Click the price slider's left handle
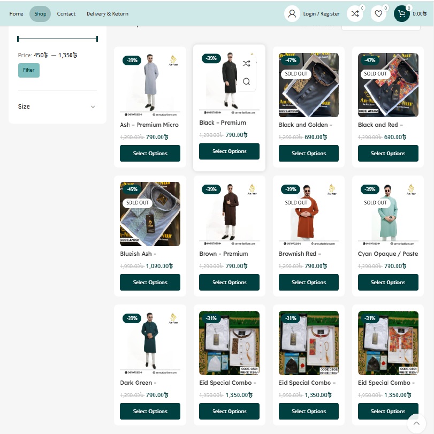This screenshot has width=434, height=434. [18, 39]
